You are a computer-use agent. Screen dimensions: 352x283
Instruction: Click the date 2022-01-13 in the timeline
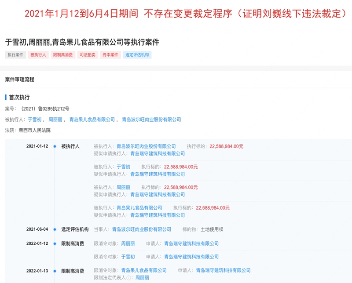(37, 271)
